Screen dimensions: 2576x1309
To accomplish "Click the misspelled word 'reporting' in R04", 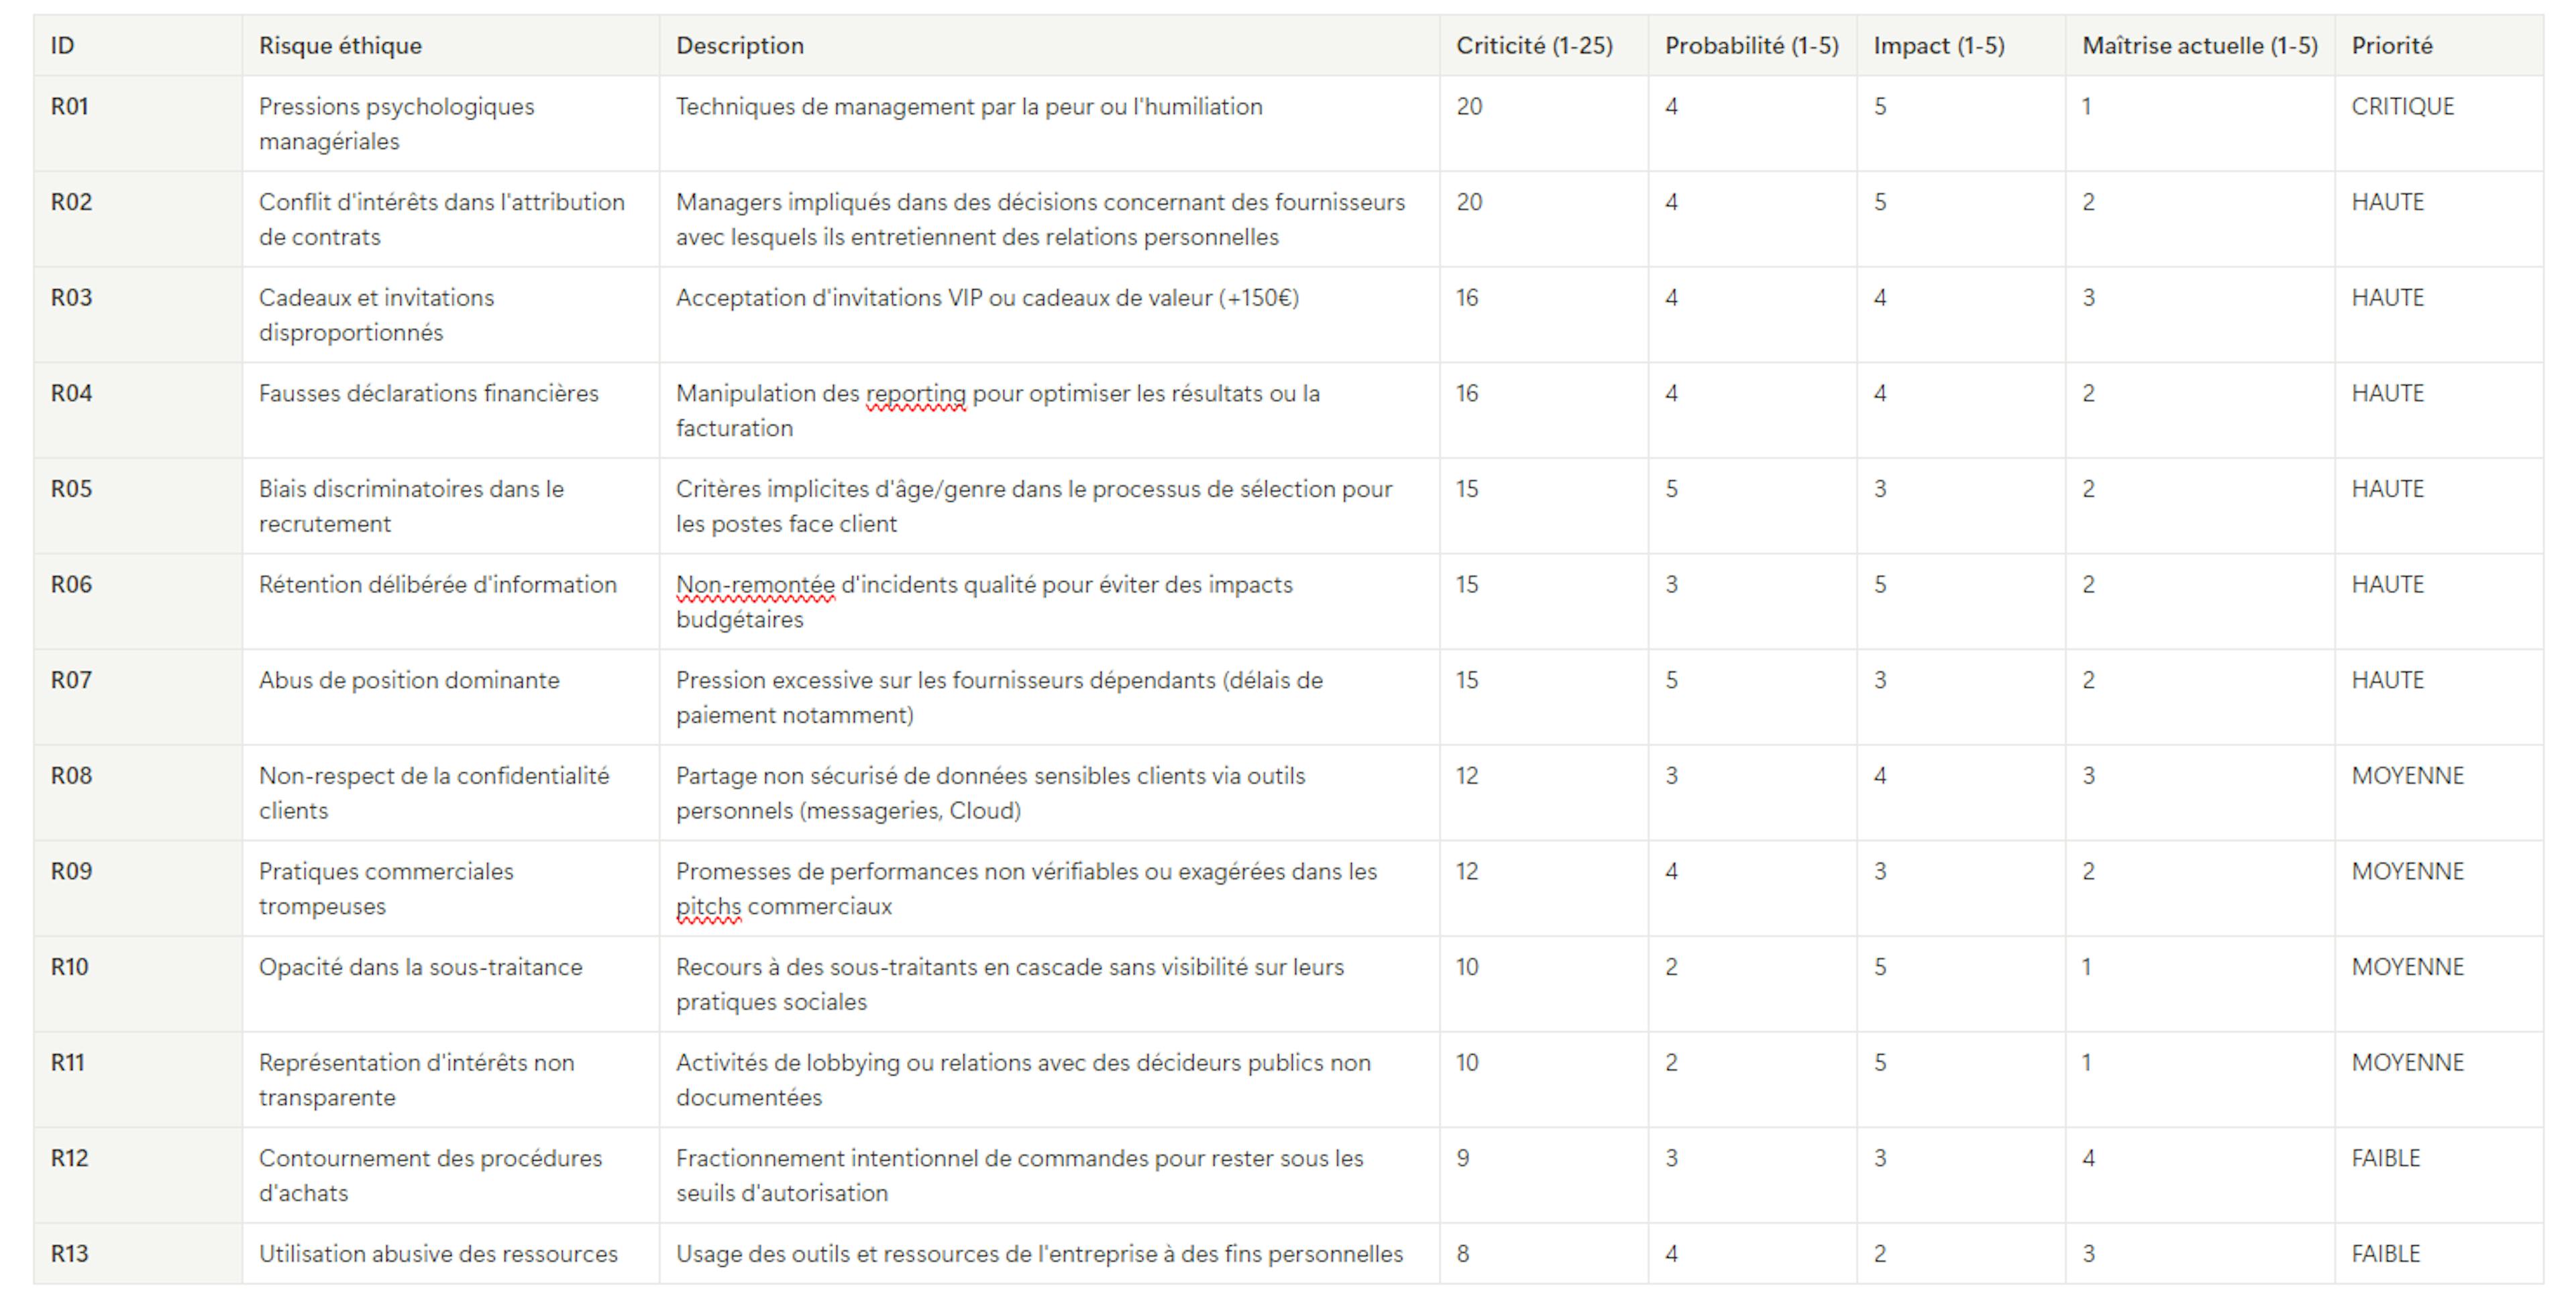I will 916,394.
